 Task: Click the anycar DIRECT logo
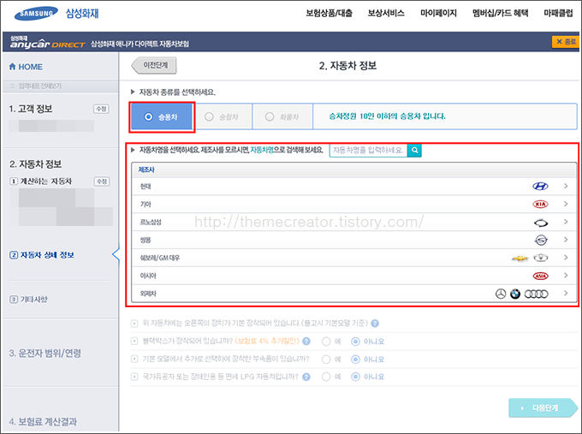pos(48,43)
